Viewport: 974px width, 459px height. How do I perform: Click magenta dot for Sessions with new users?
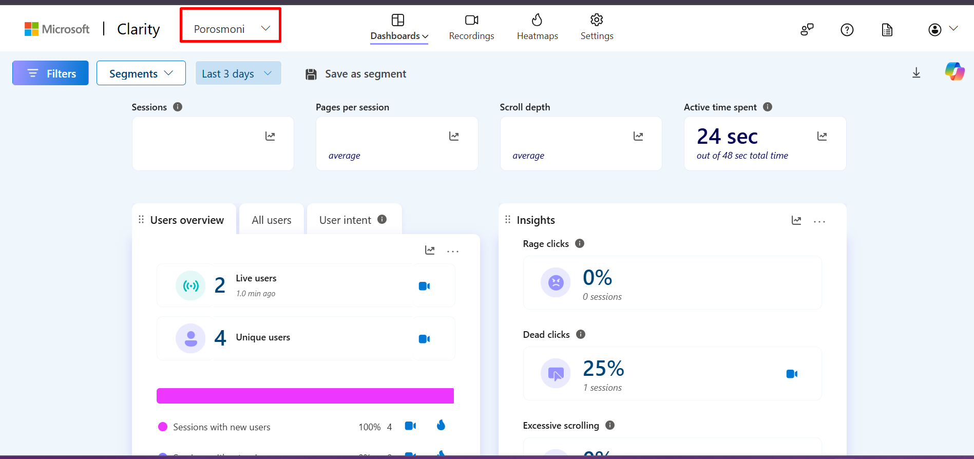click(163, 427)
